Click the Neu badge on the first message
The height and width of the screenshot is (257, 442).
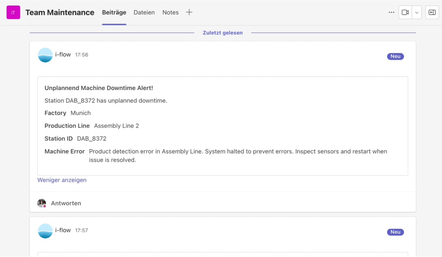point(395,56)
